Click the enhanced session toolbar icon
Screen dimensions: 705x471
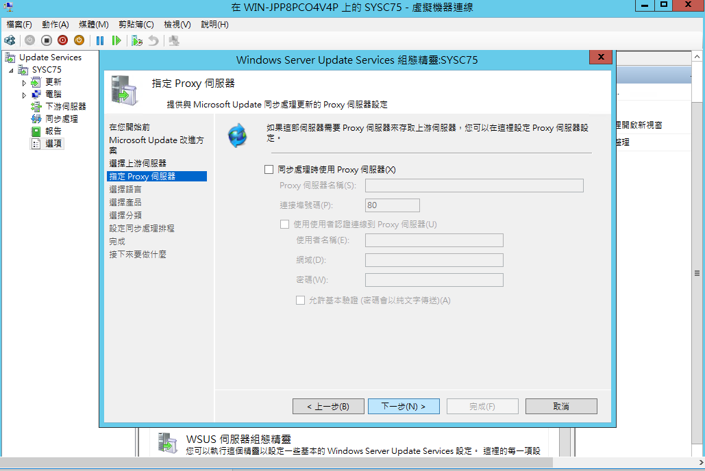point(174,40)
